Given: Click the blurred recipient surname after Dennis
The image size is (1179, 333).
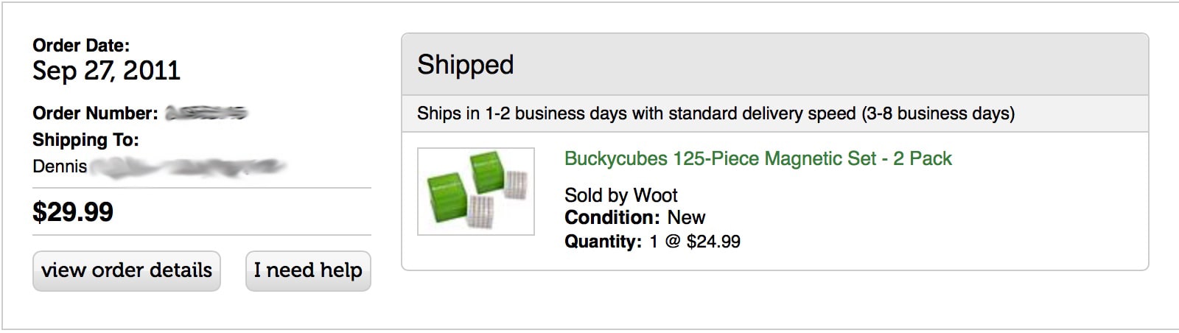Looking at the screenshot, I should pyautogui.click(x=188, y=167).
